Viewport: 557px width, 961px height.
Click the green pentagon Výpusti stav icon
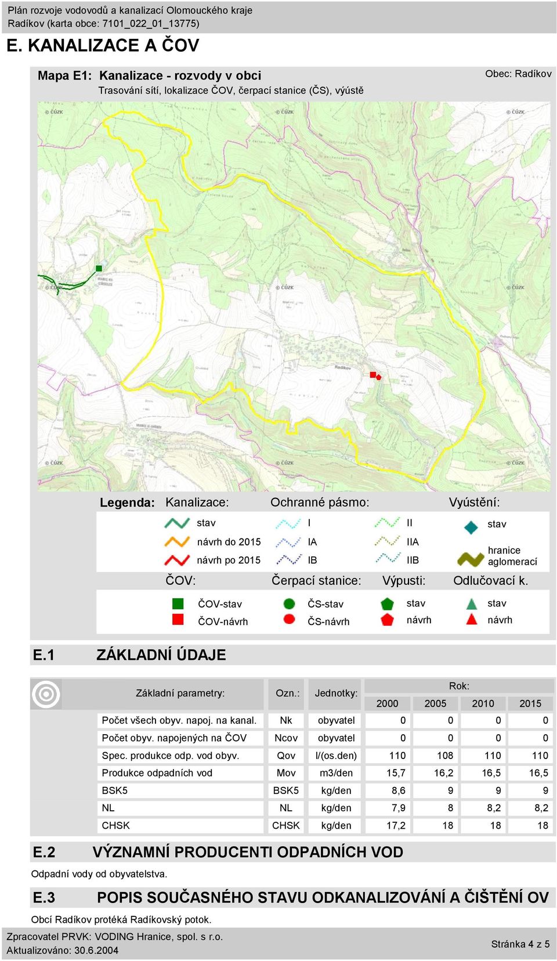click(x=388, y=604)
